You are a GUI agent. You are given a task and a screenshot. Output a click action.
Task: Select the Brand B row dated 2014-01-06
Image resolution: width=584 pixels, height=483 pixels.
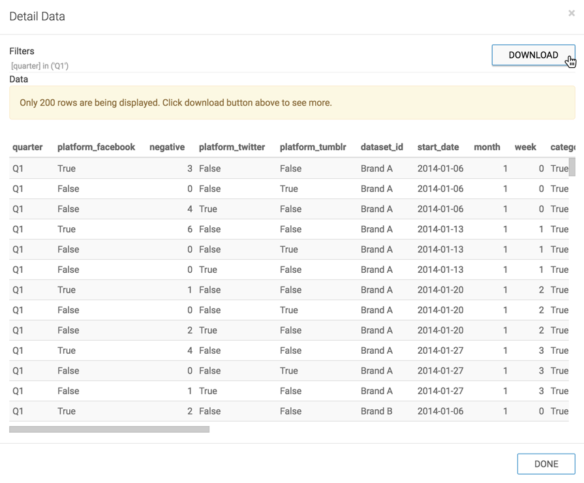(261, 411)
